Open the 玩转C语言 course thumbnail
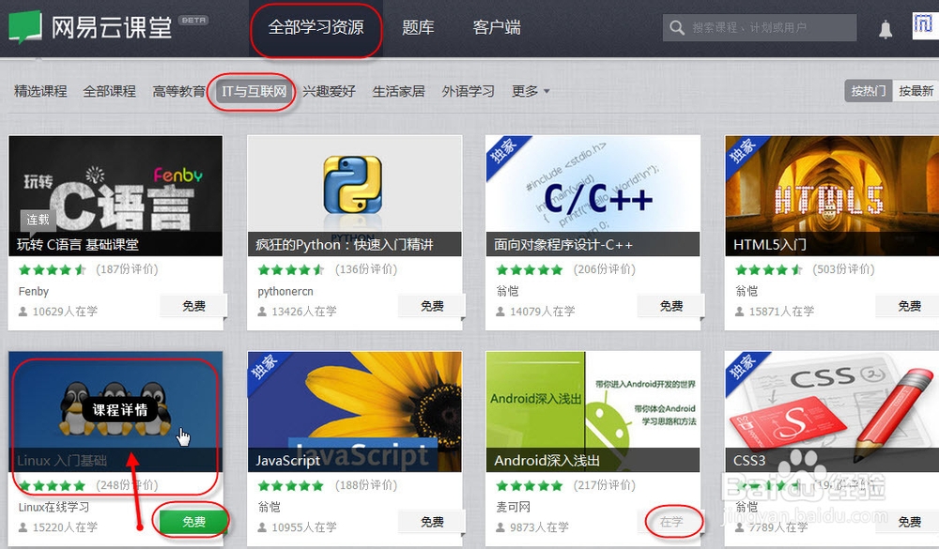 pyautogui.click(x=115, y=196)
